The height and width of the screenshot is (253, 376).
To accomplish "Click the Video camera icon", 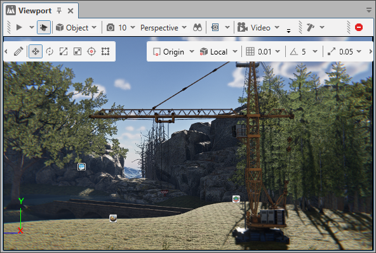I will [242, 27].
